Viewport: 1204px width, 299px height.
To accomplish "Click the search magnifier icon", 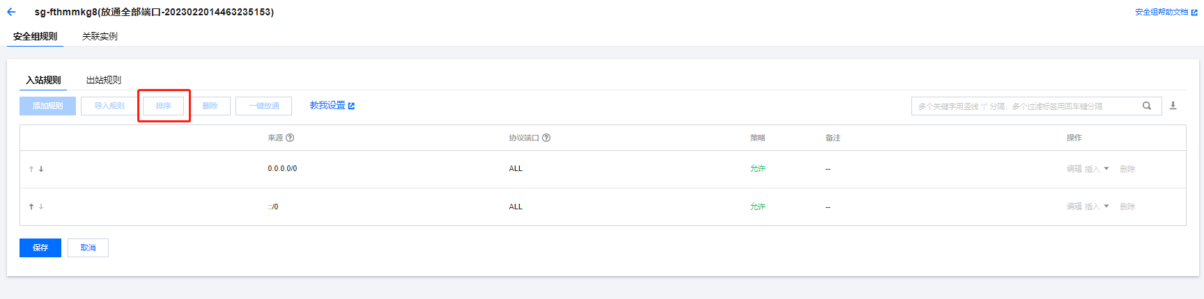I will click(1146, 106).
